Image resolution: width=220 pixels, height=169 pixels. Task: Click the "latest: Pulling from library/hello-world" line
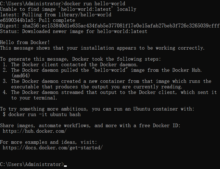click(x=56, y=15)
